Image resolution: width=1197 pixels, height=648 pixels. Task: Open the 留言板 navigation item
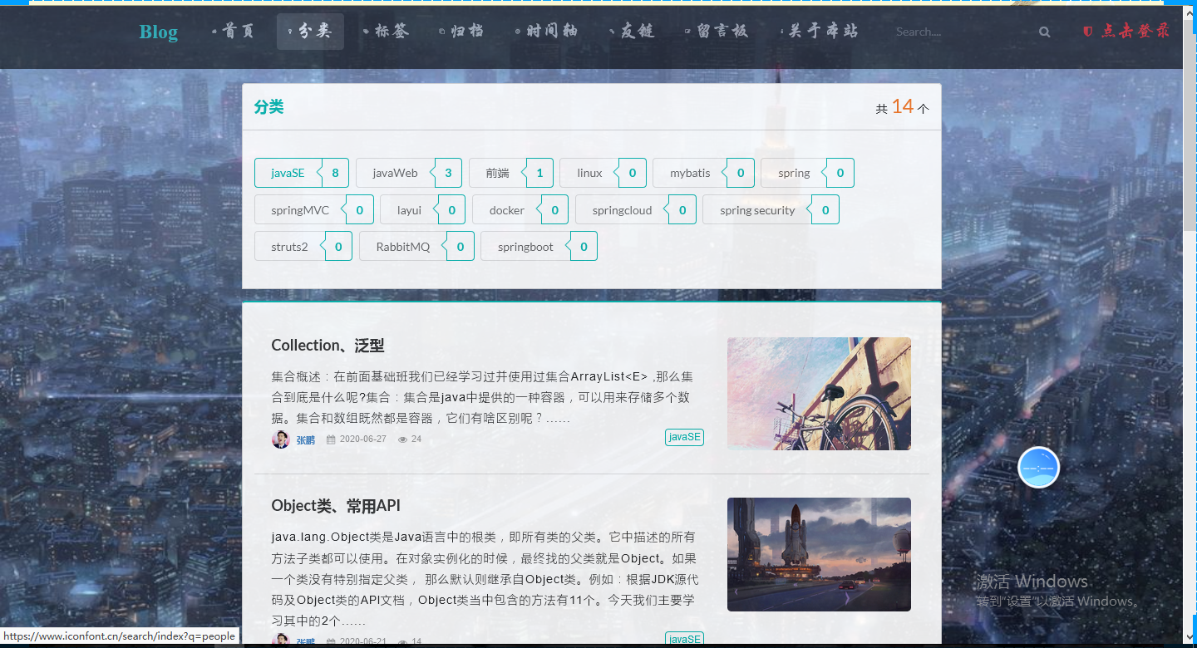point(717,32)
